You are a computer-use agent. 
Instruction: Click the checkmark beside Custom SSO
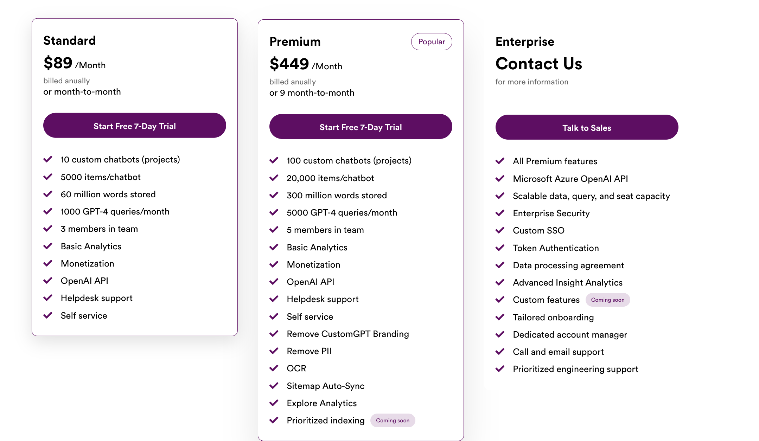click(x=500, y=230)
